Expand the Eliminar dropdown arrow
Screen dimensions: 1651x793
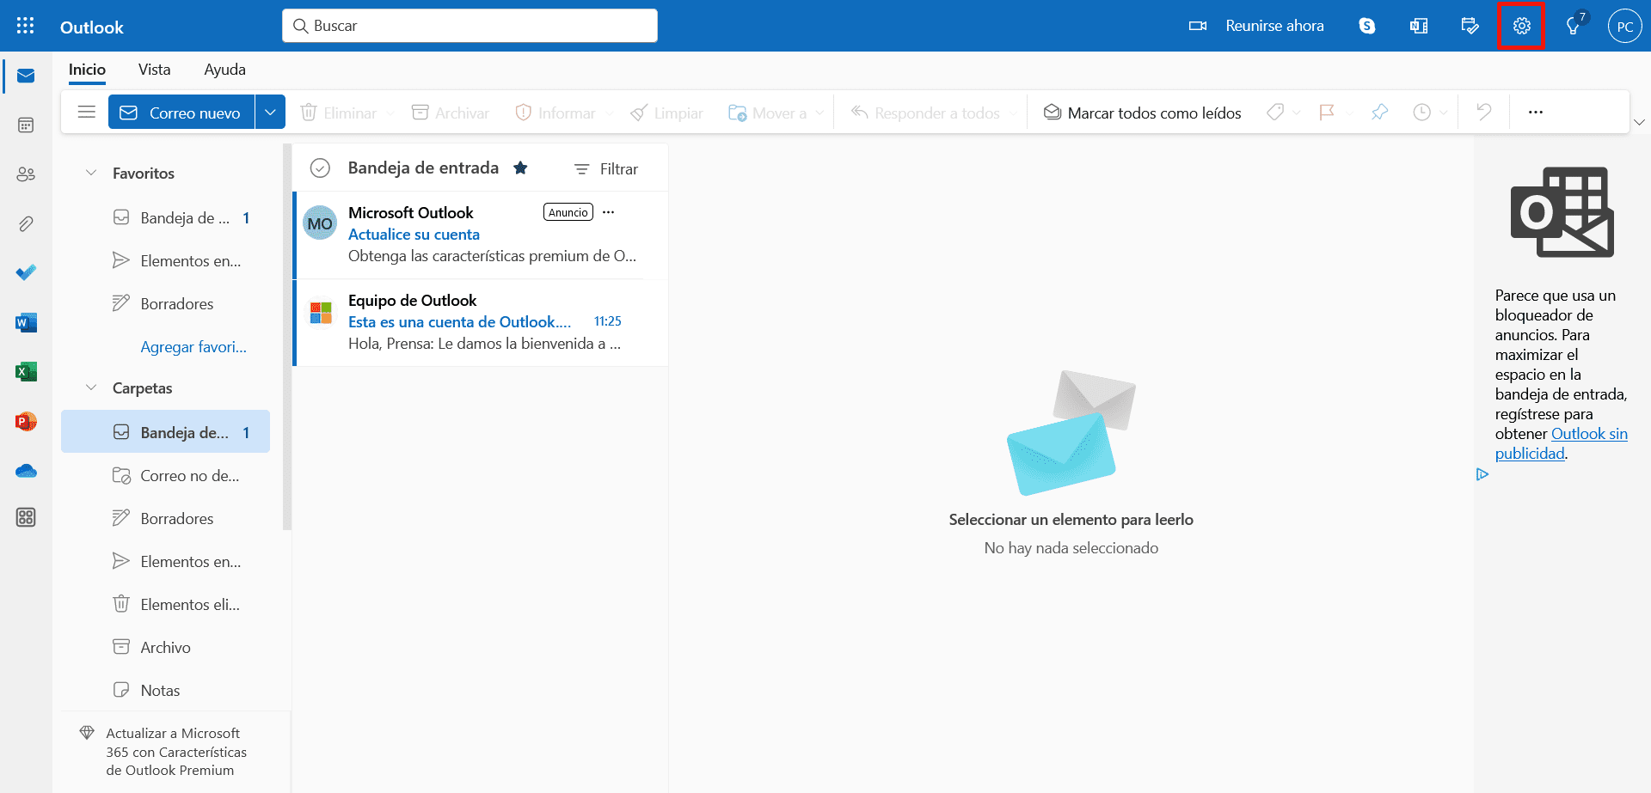[390, 113]
